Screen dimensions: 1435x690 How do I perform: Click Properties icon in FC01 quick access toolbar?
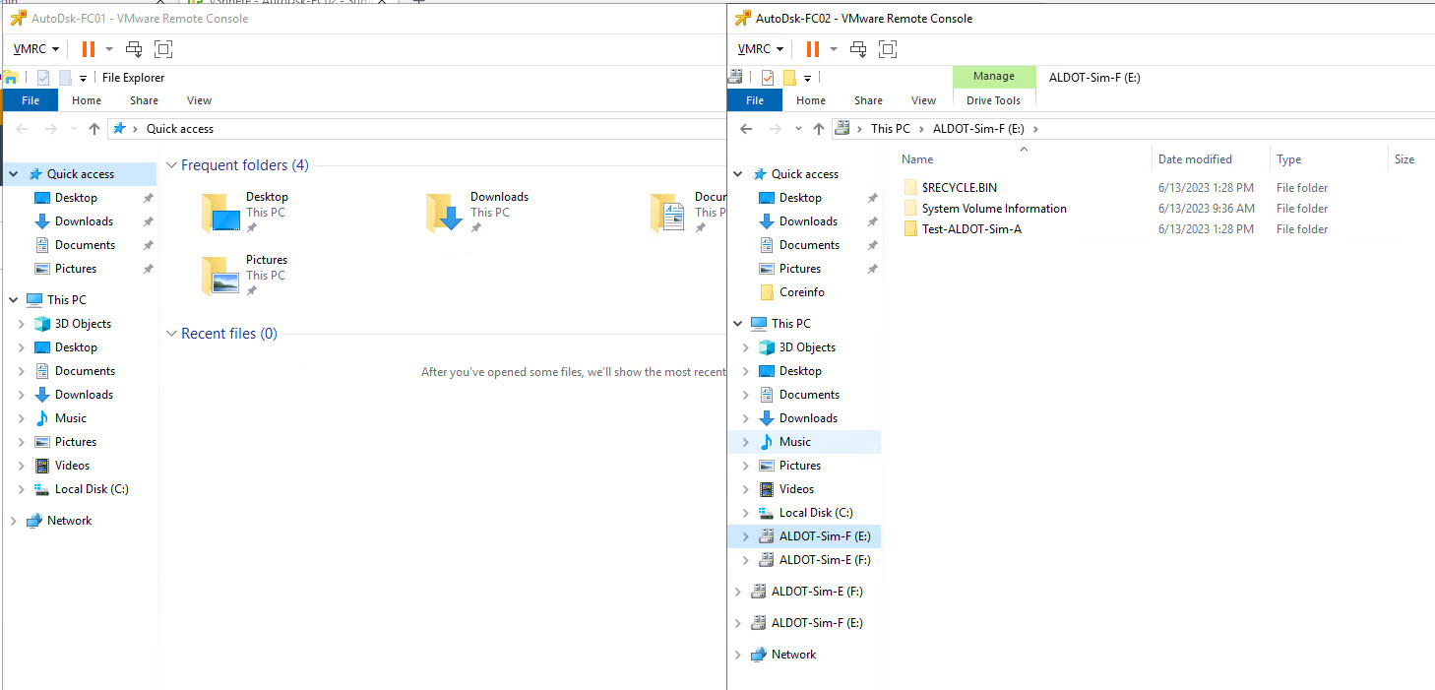tap(43, 78)
